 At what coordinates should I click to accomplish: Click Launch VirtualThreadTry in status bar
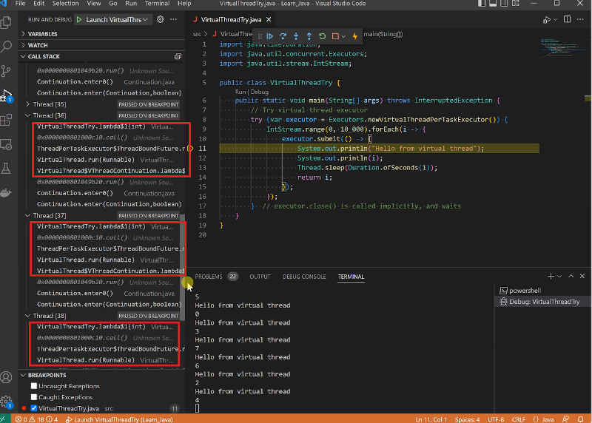pos(119,419)
